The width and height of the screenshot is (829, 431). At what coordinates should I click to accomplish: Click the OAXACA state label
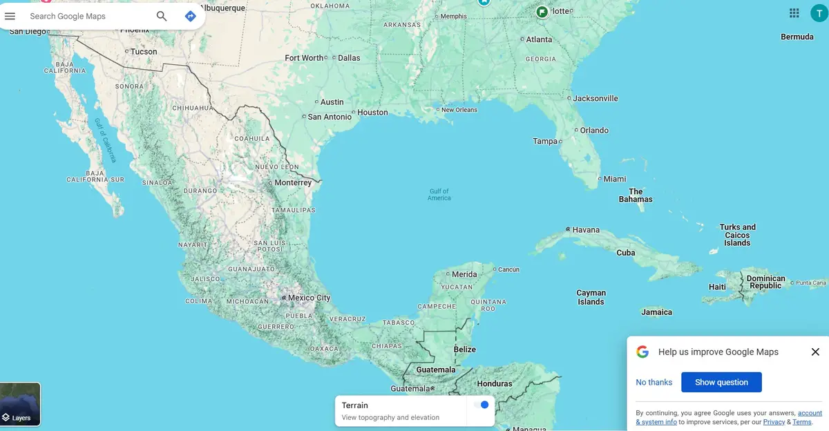324,349
